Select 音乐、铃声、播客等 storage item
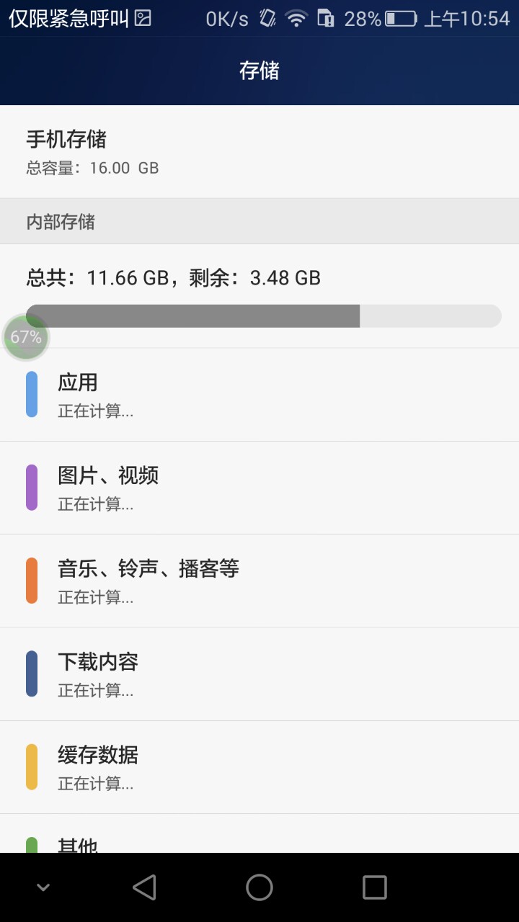 coord(259,581)
